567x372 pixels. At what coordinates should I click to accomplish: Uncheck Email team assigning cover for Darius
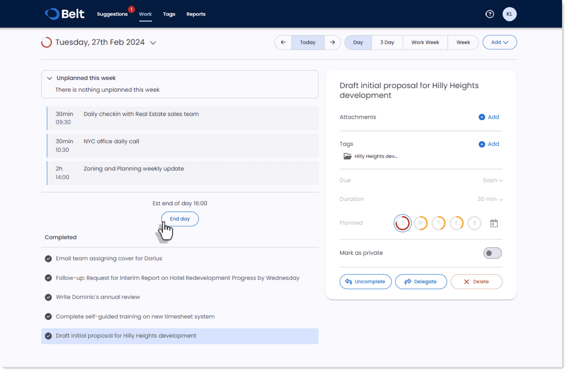[48, 259]
